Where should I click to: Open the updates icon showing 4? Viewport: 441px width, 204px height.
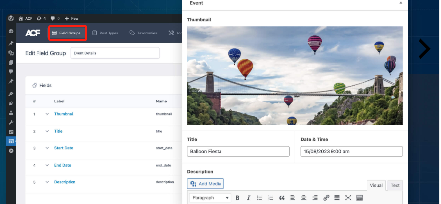(x=41, y=18)
